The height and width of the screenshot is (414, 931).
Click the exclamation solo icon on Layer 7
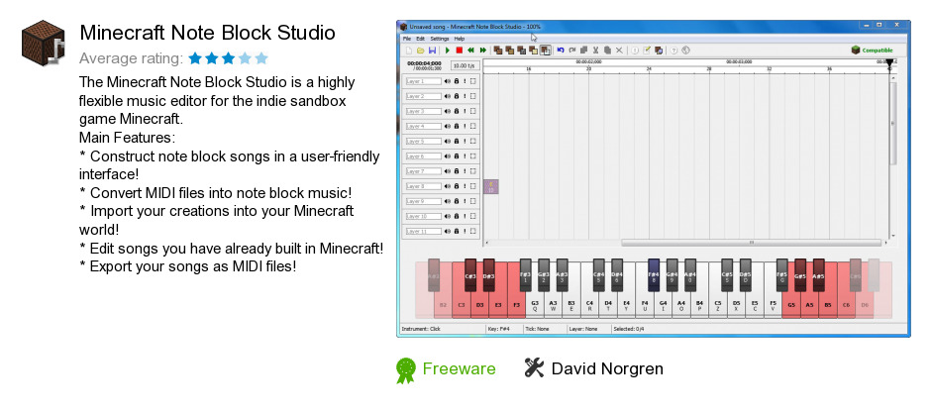[x=465, y=171]
